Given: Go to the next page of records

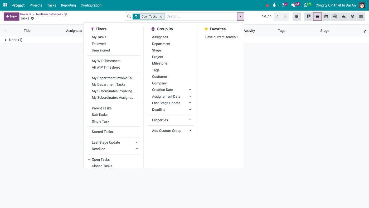Looking at the screenshot, I should click(x=285, y=16).
